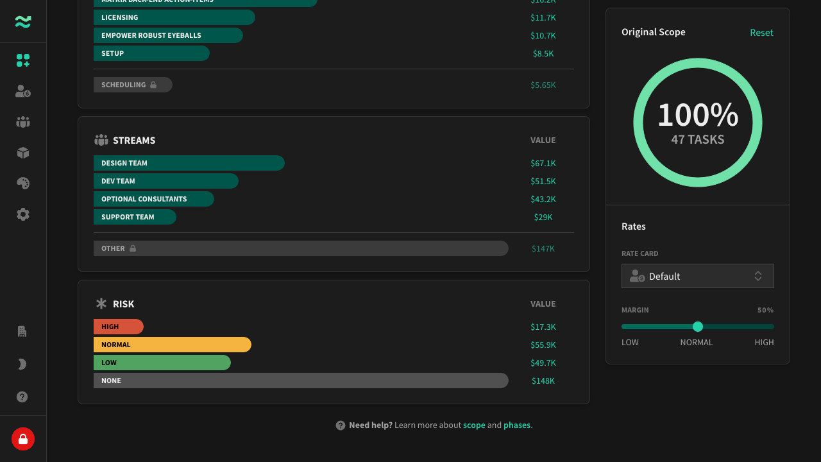Open the help question mark icon

(22, 397)
